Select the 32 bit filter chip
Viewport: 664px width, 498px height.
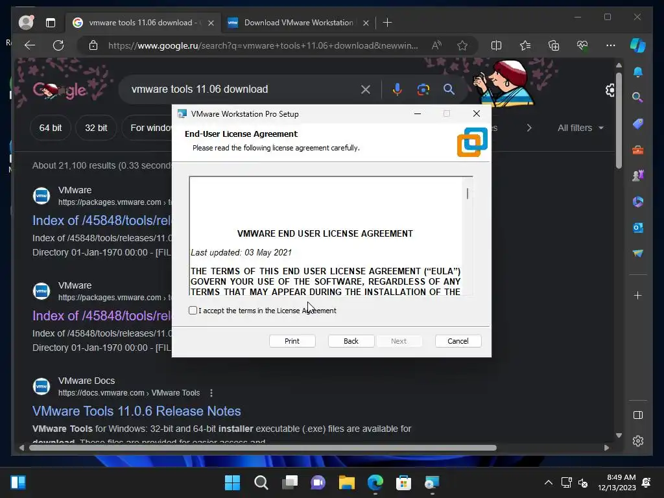(x=96, y=128)
